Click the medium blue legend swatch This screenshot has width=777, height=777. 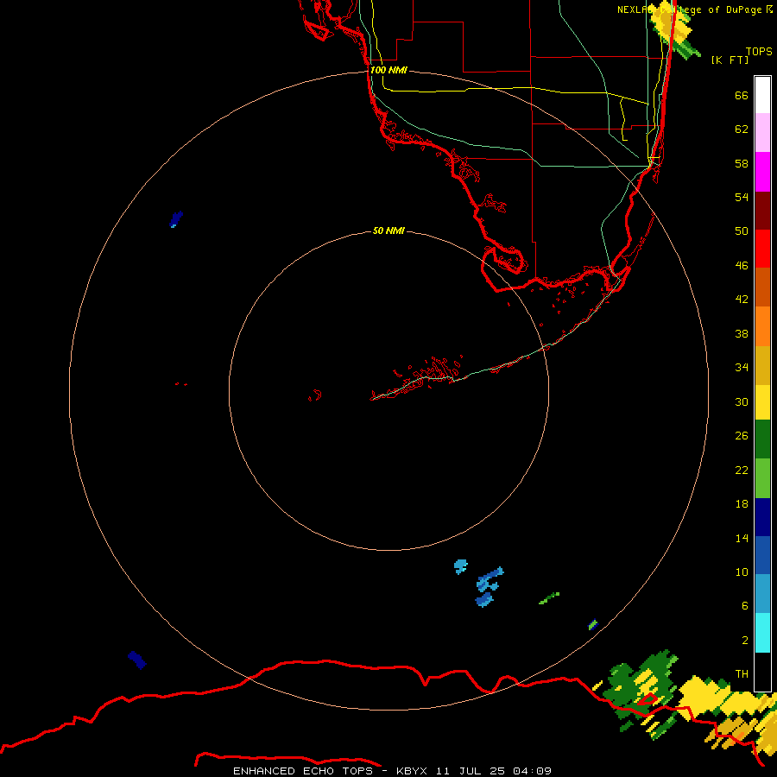pyautogui.click(x=762, y=555)
